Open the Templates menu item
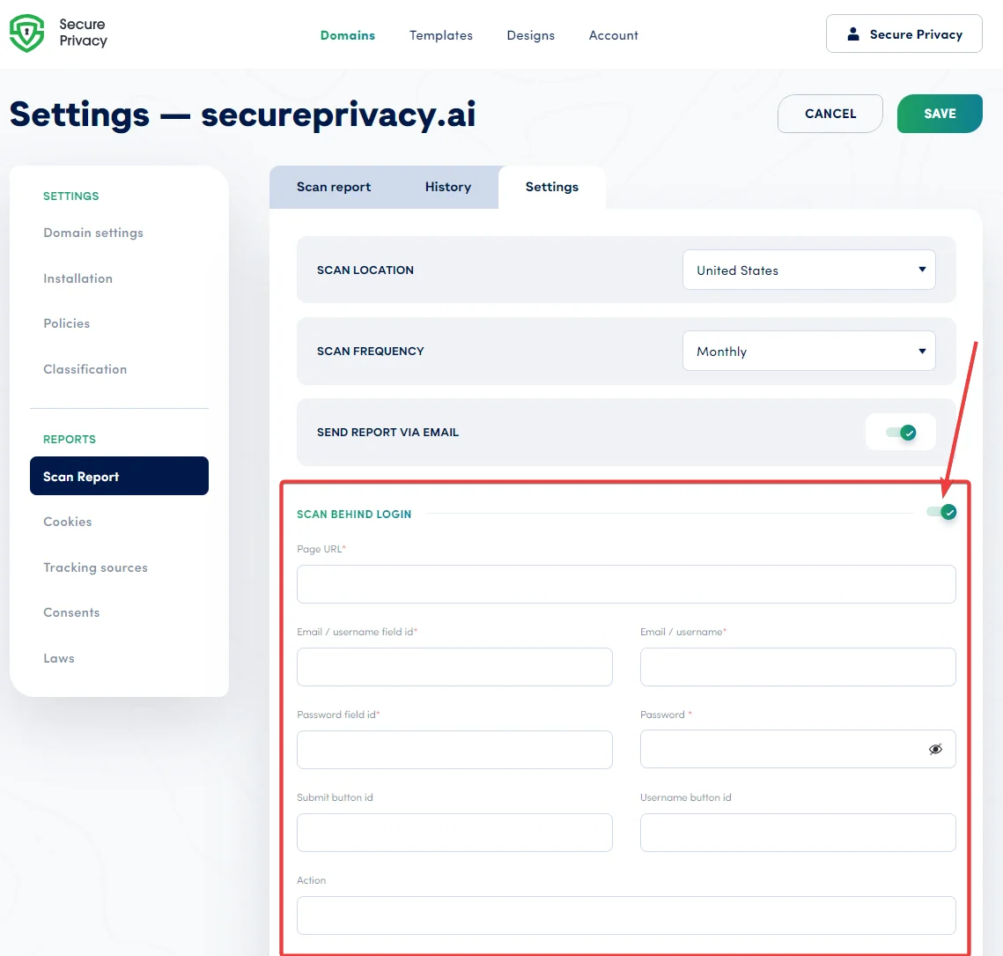This screenshot has height=956, width=1003. [440, 35]
